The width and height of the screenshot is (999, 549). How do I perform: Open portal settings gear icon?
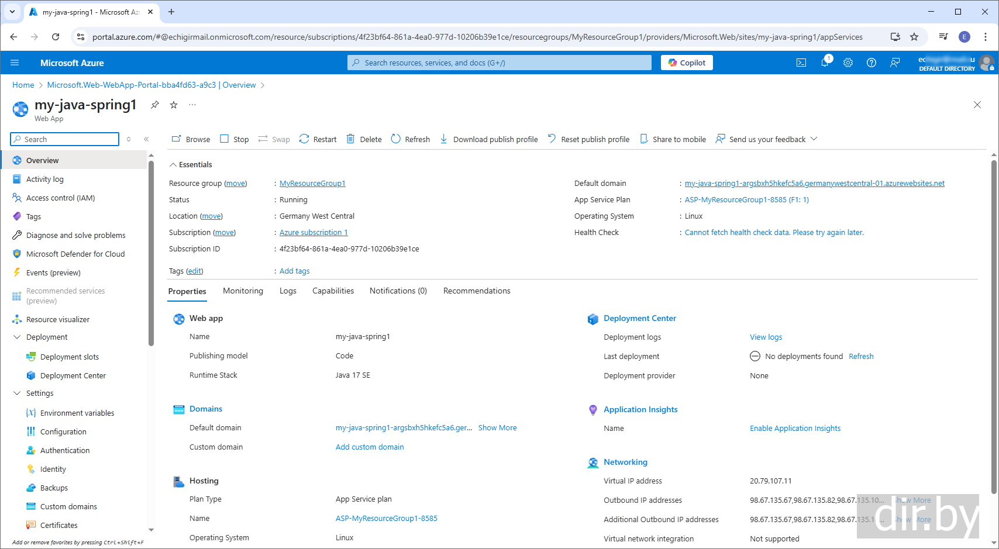(848, 63)
